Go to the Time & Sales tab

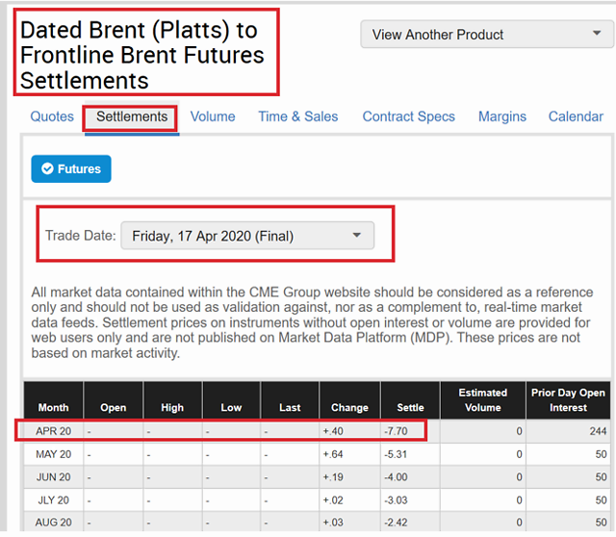298,116
